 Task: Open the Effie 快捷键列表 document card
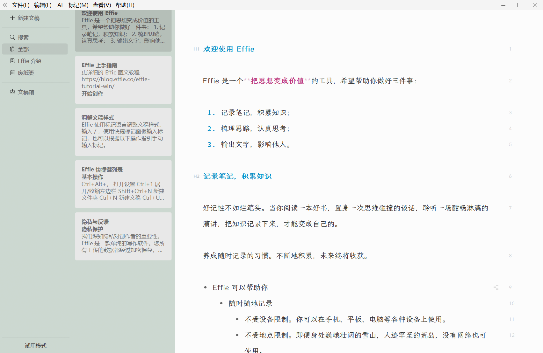(123, 184)
